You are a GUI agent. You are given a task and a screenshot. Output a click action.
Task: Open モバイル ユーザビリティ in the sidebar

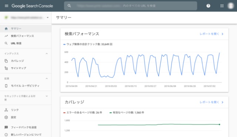pos(26,86)
